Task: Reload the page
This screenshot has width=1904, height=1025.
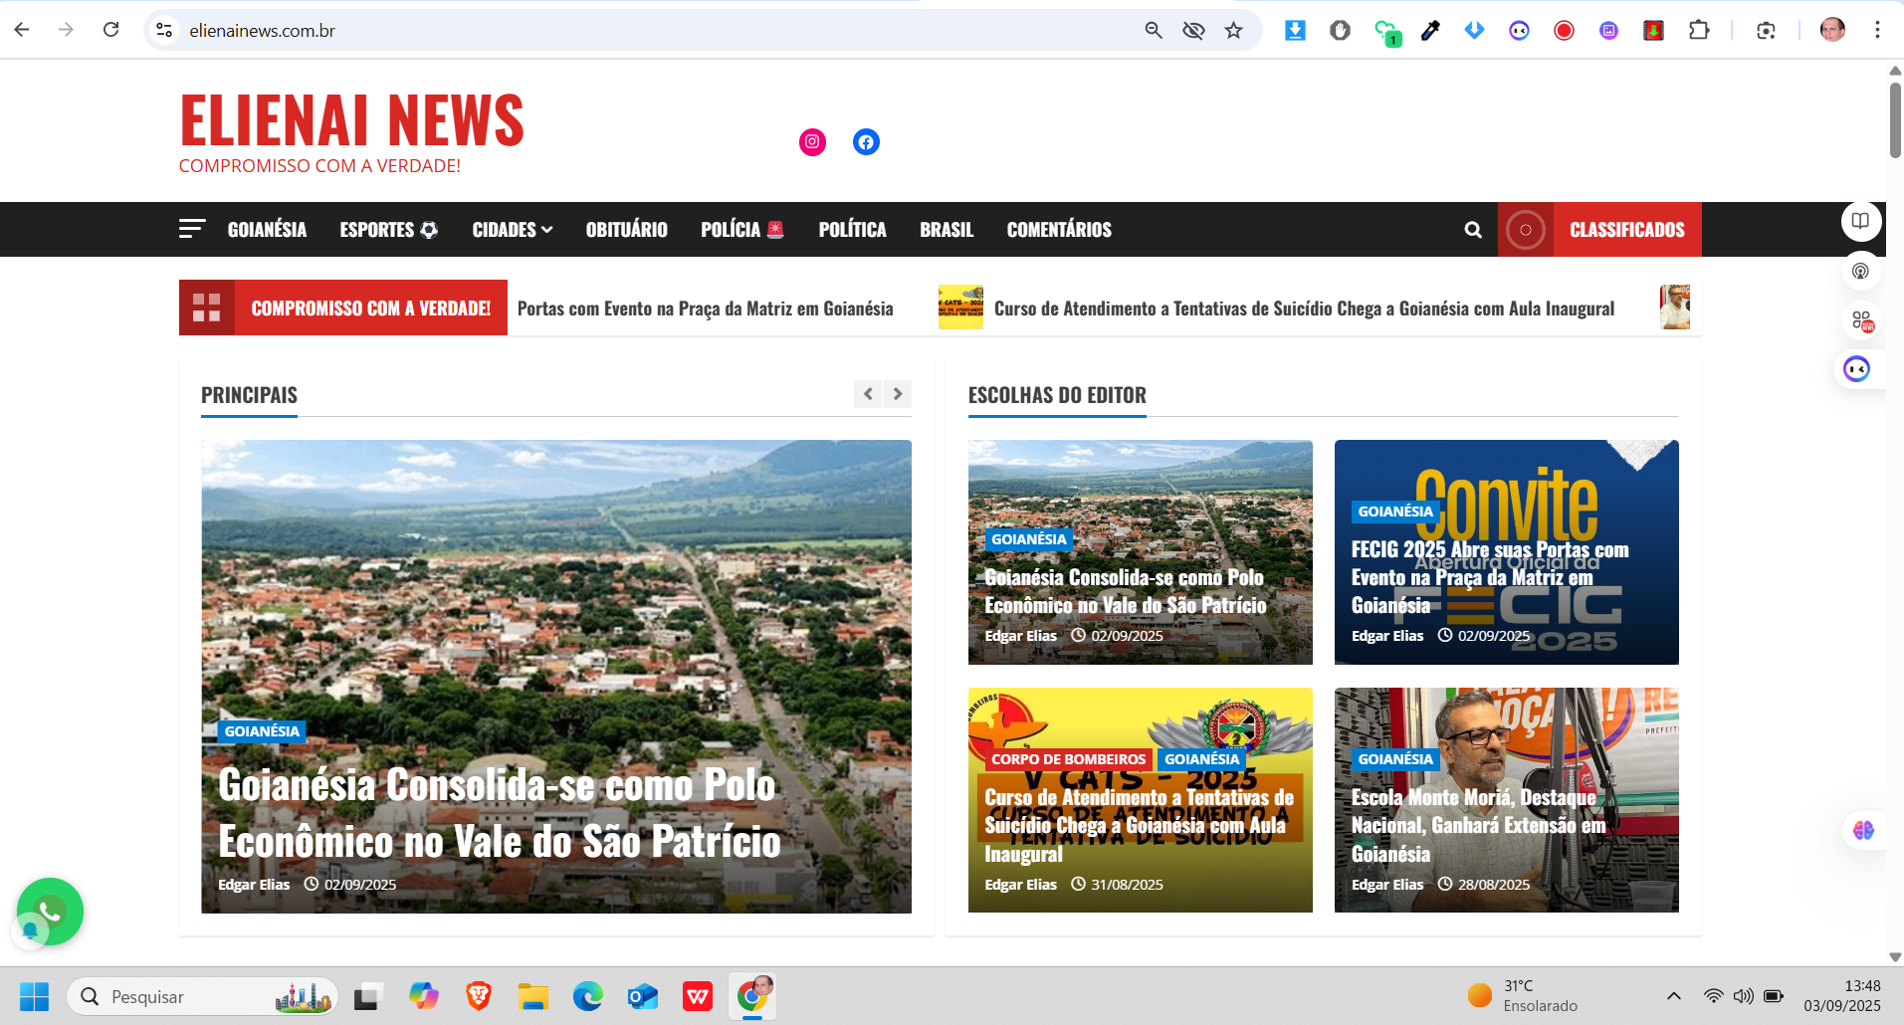Action: point(111,30)
